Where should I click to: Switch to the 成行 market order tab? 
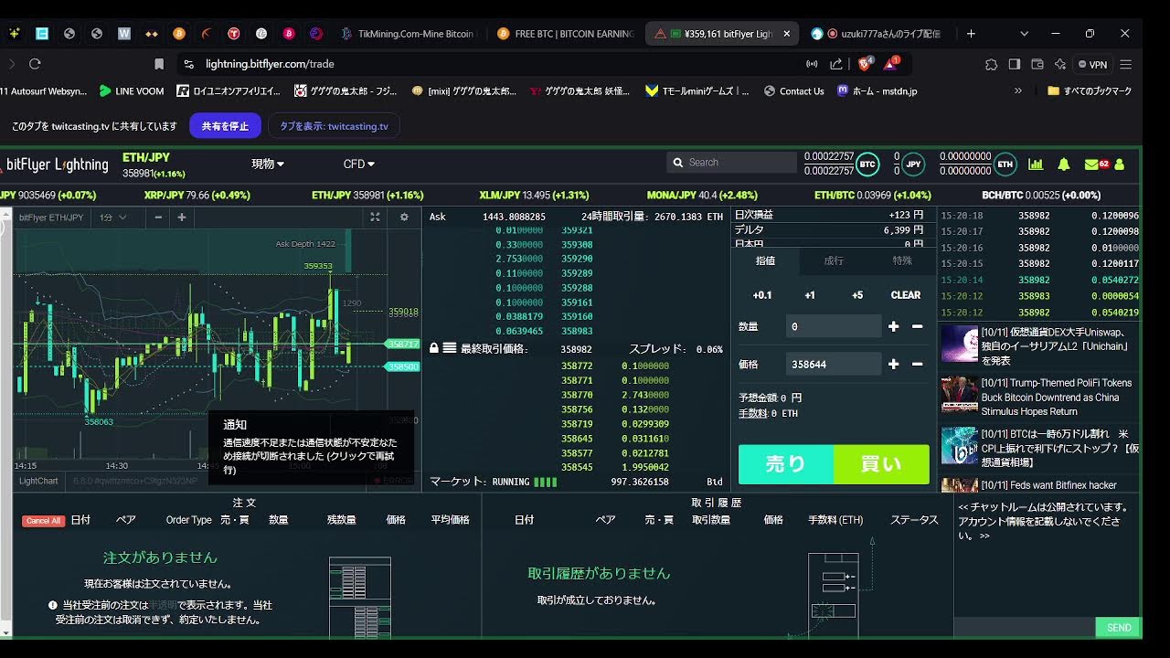click(x=834, y=261)
